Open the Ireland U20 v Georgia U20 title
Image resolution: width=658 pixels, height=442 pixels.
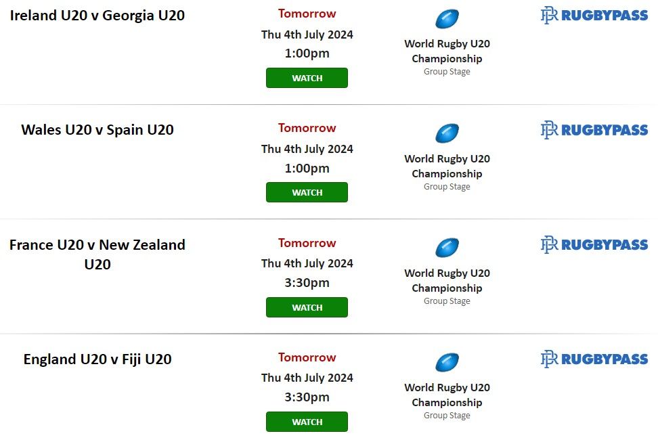97,15
